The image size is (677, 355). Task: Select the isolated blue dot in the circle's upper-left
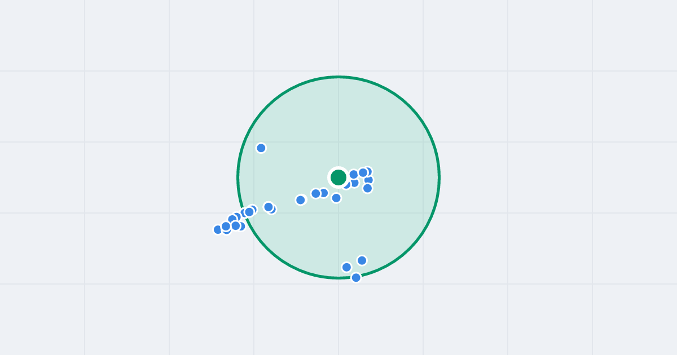[x=261, y=148]
